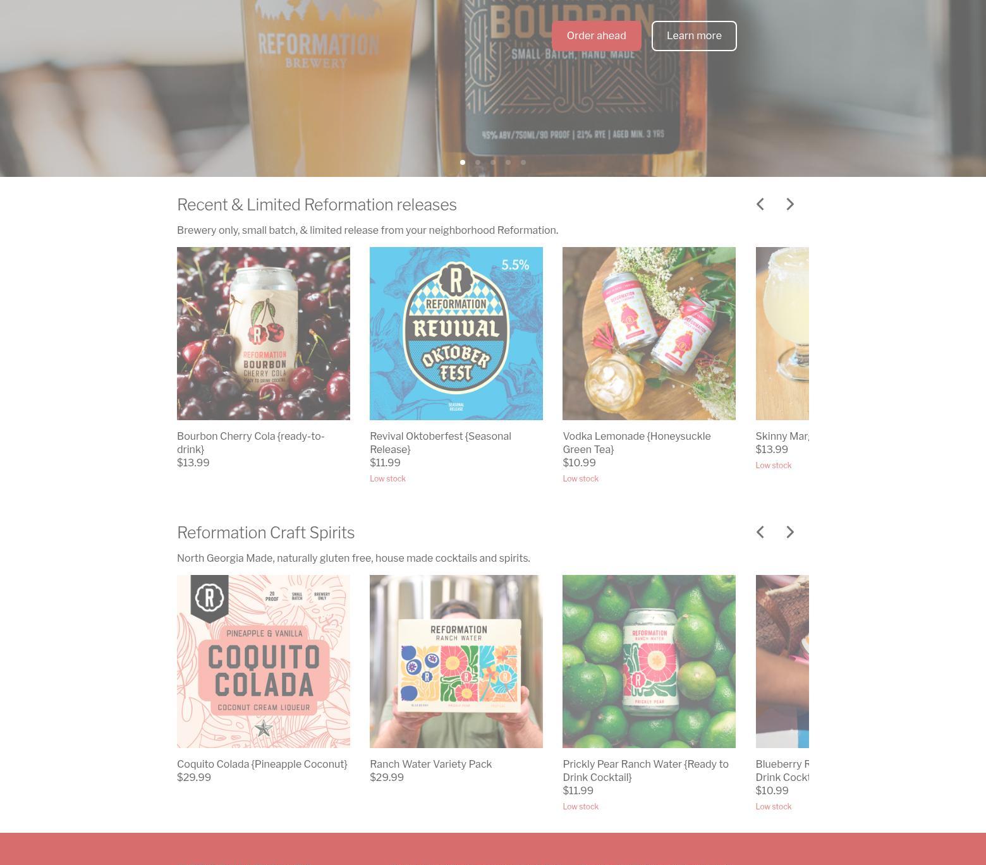Select the first hero carousel dot
Screen dimensions: 986x865
pos(463,162)
